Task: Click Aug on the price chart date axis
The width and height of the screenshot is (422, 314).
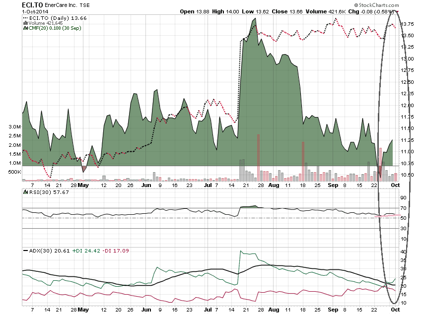Action: (x=274, y=185)
